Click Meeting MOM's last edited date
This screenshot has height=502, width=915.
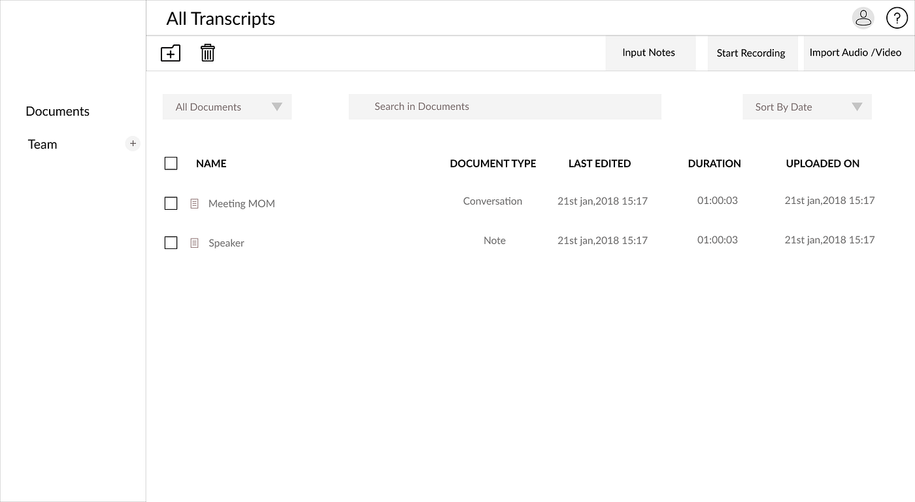(603, 201)
